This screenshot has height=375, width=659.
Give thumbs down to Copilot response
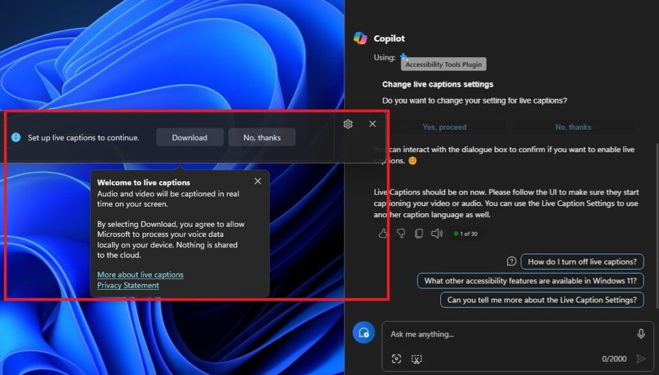(401, 234)
